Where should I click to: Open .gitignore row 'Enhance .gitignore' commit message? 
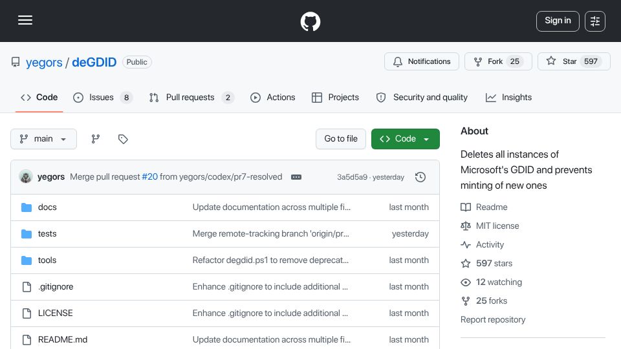pyautogui.click(x=270, y=287)
